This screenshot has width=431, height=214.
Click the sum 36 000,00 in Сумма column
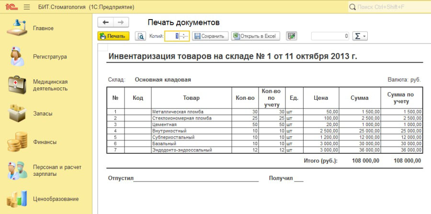coord(360,150)
